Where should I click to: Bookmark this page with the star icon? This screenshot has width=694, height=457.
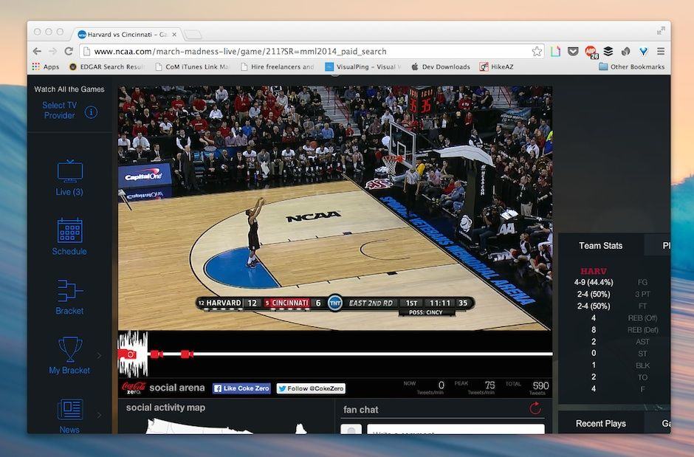coord(537,52)
